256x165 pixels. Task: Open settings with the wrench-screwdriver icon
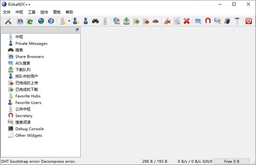tap(8, 21)
